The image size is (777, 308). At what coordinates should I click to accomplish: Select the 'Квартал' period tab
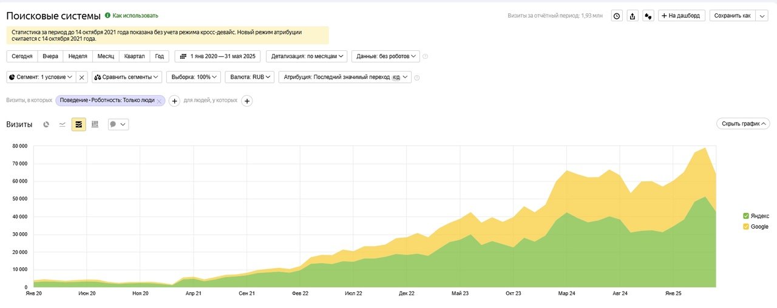[134, 56]
